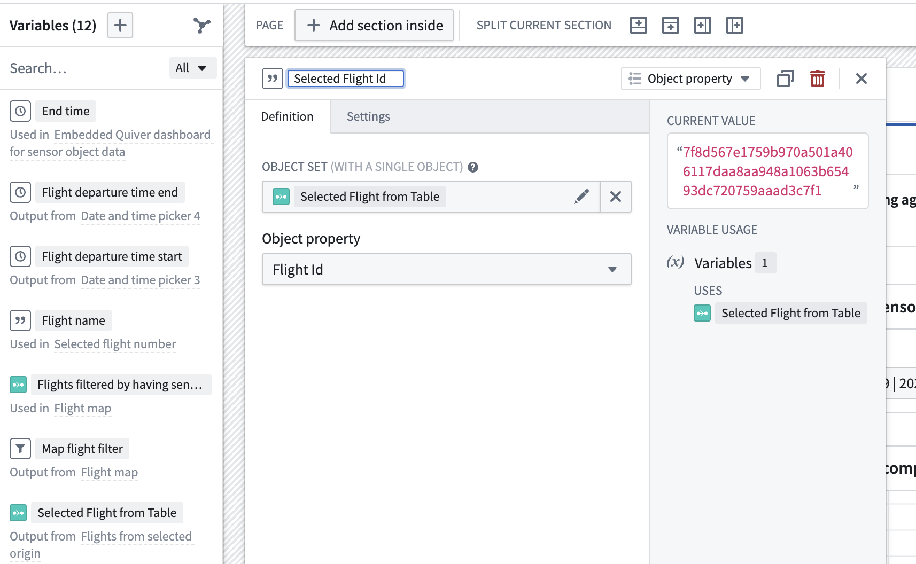Open the help icon beside Object Set

(x=472, y=167)
